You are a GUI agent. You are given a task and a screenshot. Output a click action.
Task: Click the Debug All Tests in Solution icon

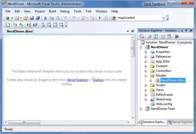click(35, 25)
